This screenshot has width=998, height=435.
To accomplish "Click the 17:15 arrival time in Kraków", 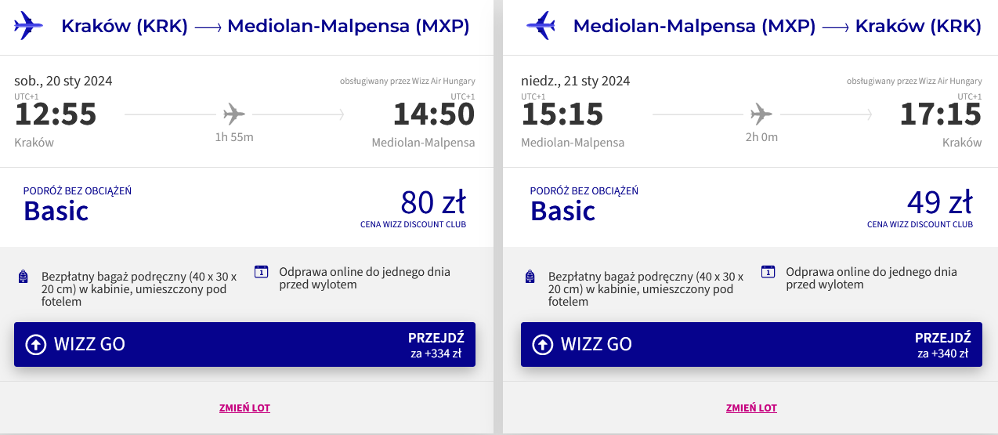I will pyautogui.click(x=940, y=114).
